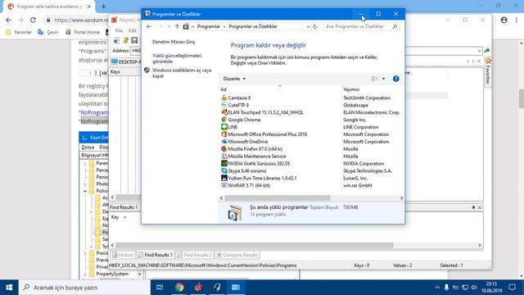Open Edit menu in Registry Workshop

(x=133, y=30)
